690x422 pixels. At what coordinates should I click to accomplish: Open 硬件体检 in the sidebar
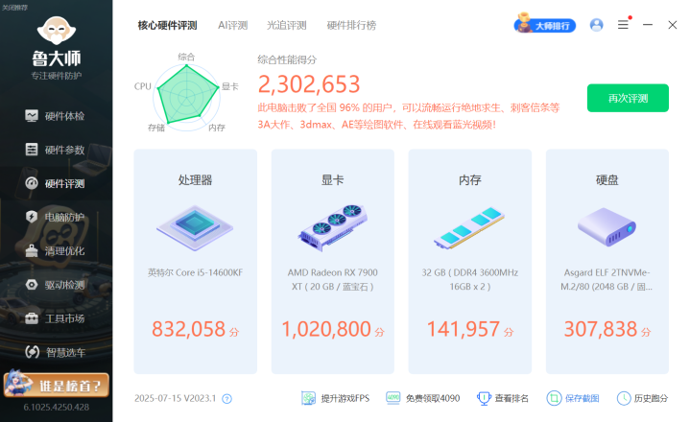coord(56,116)
